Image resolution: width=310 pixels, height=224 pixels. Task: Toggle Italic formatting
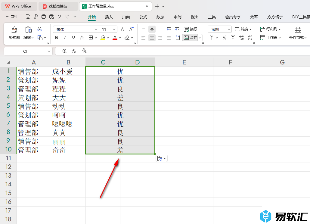tap(65, 38)
